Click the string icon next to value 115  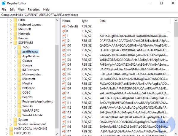pyautogui.click(x=63, y=122)
